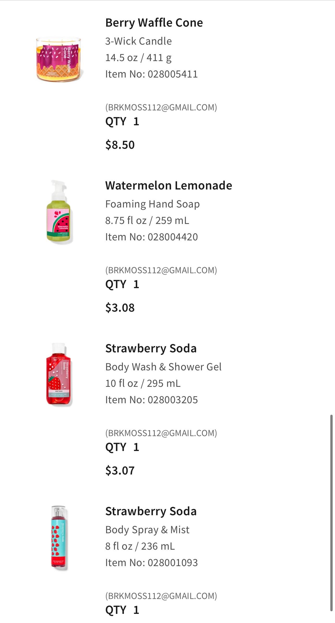Open the Berry Waffle Cone product title
The height and width of the screenshot is (623, 335).
tap(154, 23)
